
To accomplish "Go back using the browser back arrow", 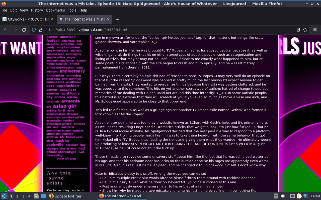I will pyautogui.click(x=6, y=30).
